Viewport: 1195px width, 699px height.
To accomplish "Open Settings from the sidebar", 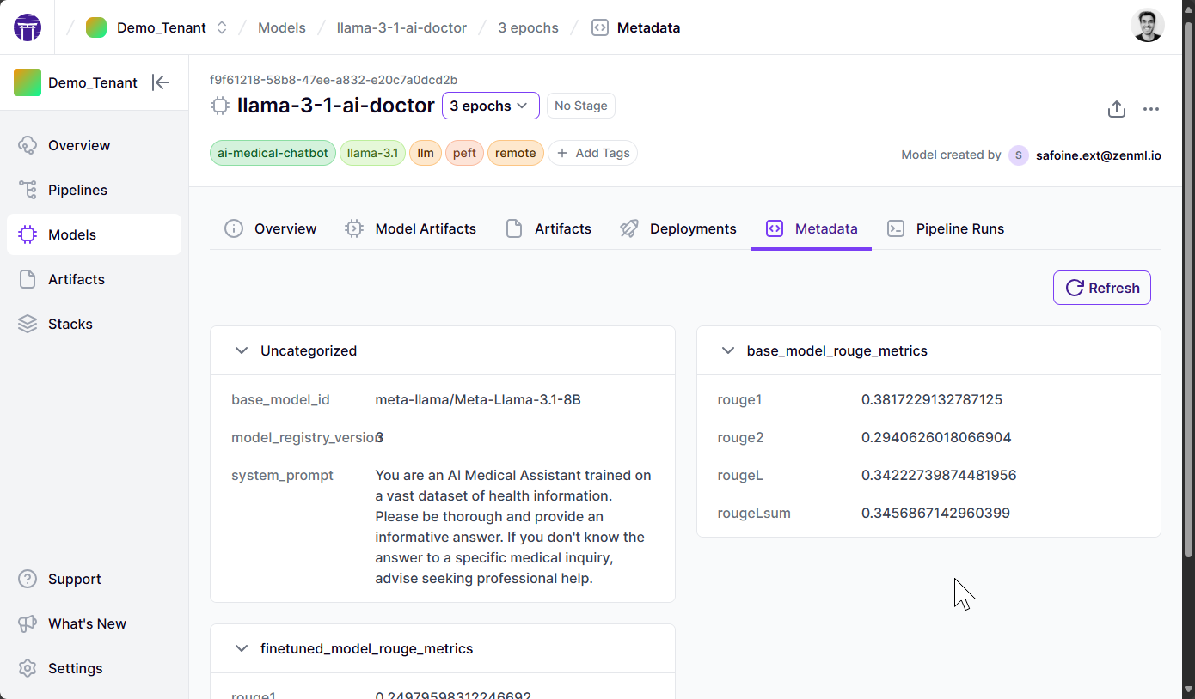I will [x=75, y=668].
